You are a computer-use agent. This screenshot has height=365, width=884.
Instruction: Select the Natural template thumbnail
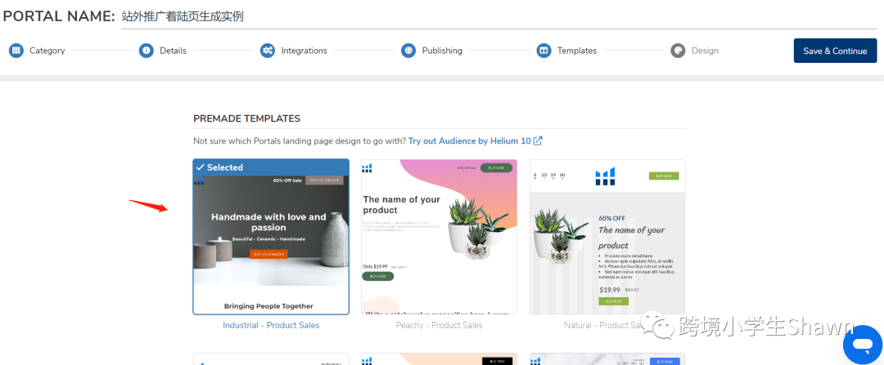coord(607,237)
